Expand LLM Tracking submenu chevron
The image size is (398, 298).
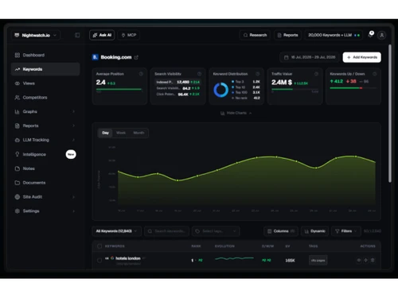73,140
